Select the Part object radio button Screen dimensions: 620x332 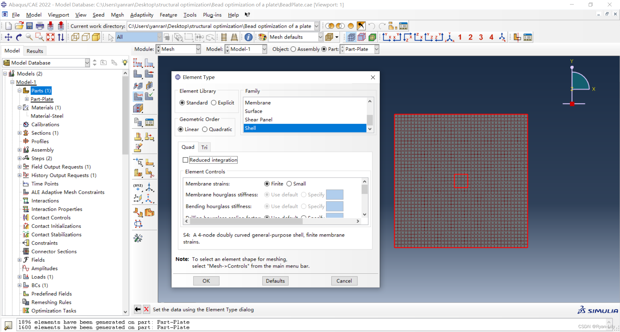[324, 49]
